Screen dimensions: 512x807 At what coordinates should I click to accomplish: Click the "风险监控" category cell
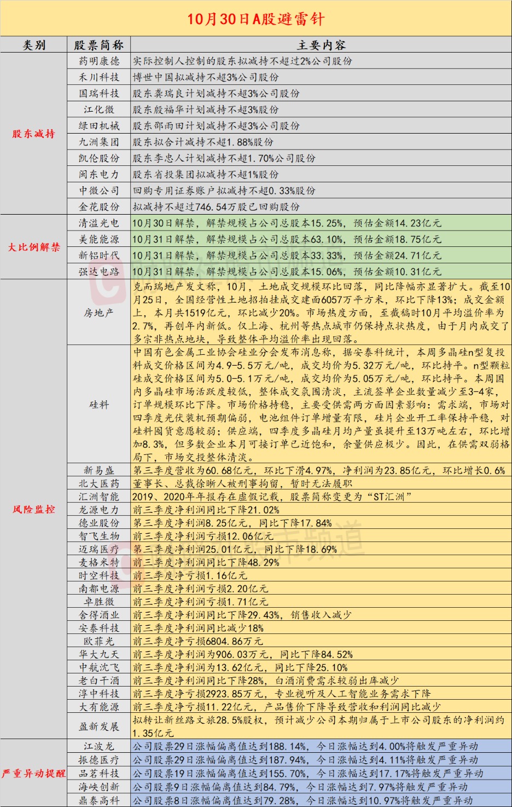coord(34,509)
